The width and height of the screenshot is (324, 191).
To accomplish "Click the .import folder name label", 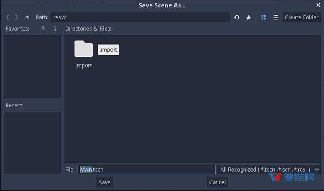I will coord(83,66).
